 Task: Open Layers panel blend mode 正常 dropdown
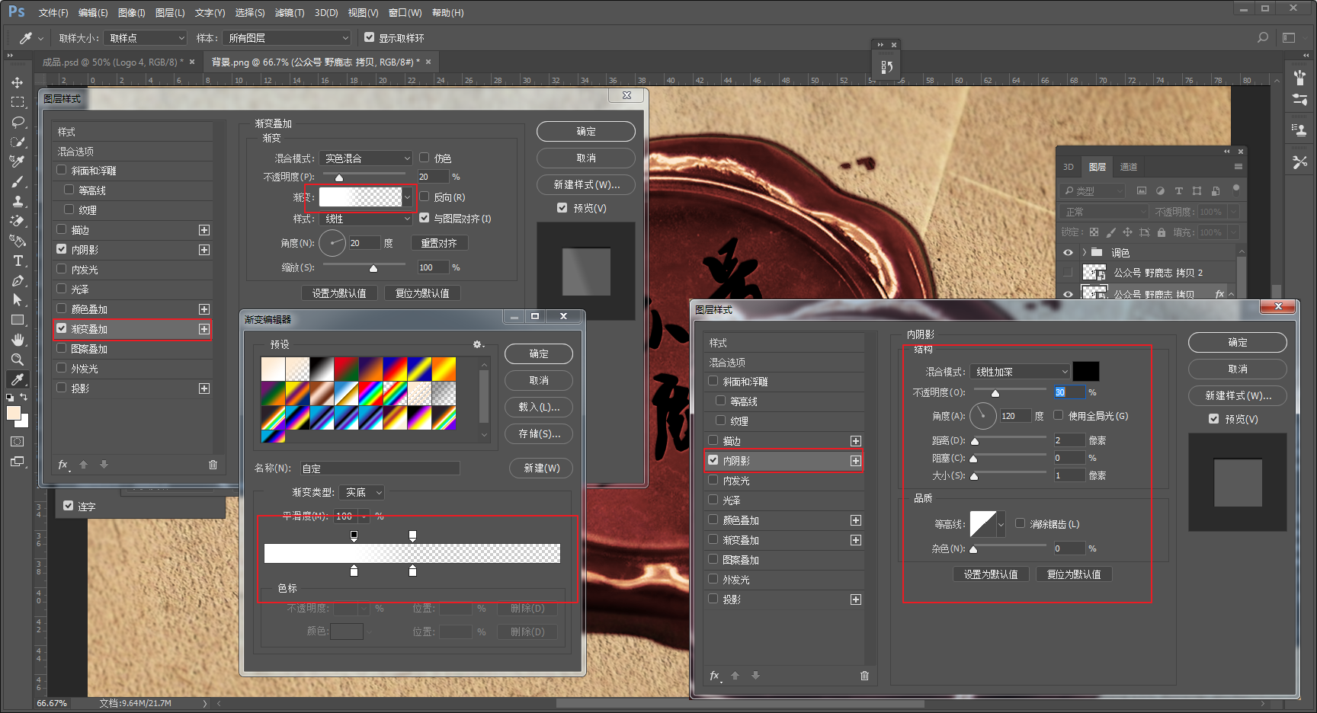[x=1104, y=212]
